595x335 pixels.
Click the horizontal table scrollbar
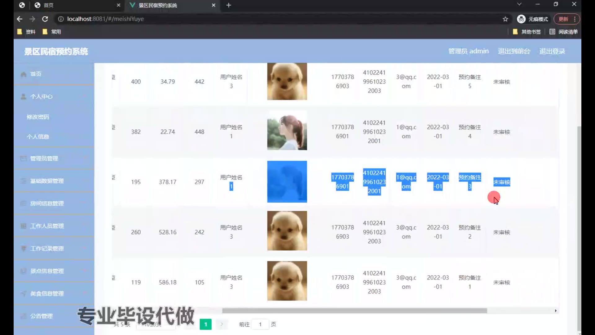pyautogui.click(x=354, y=310)
